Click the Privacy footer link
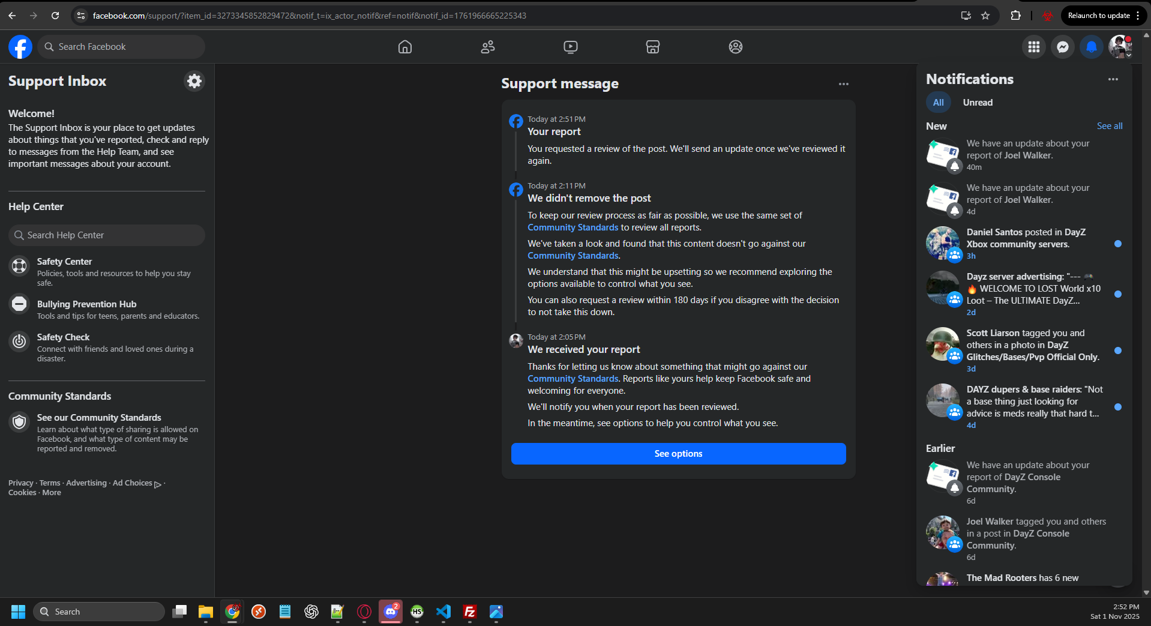 21,483
